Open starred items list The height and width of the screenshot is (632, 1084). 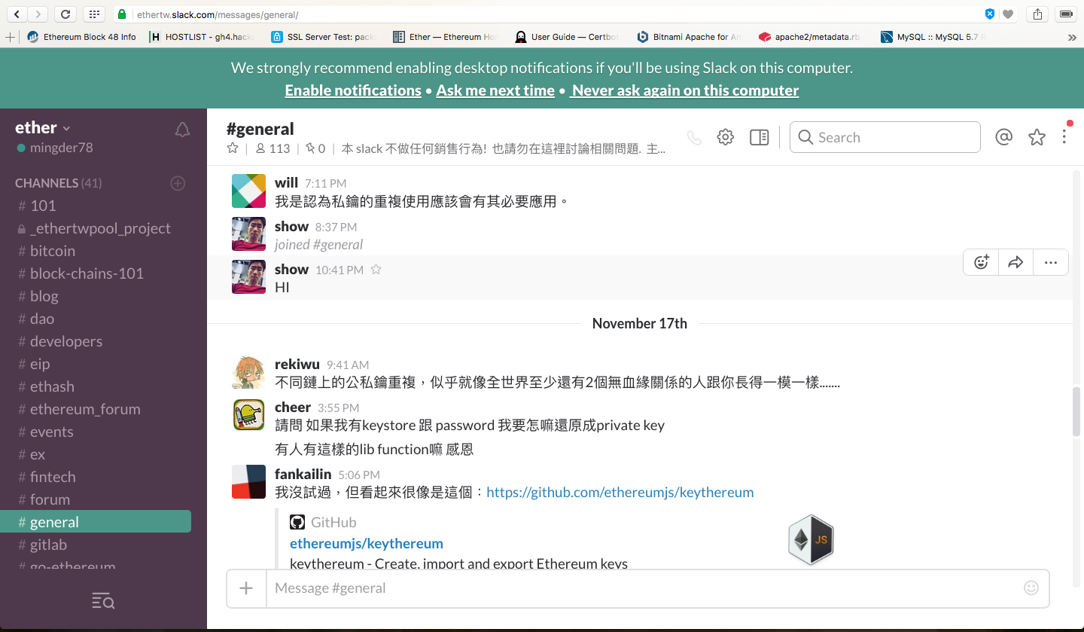(x=1037, y=137)
